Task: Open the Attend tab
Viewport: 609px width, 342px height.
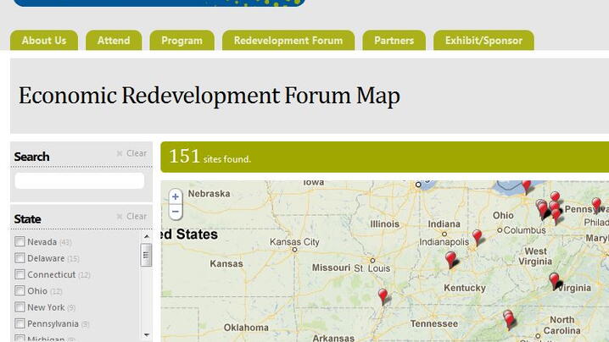Action: click(114, 41)
